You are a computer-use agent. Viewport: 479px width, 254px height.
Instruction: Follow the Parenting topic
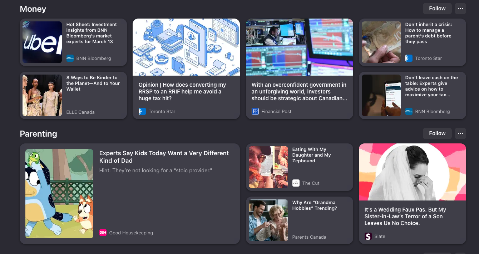point(437,133)
